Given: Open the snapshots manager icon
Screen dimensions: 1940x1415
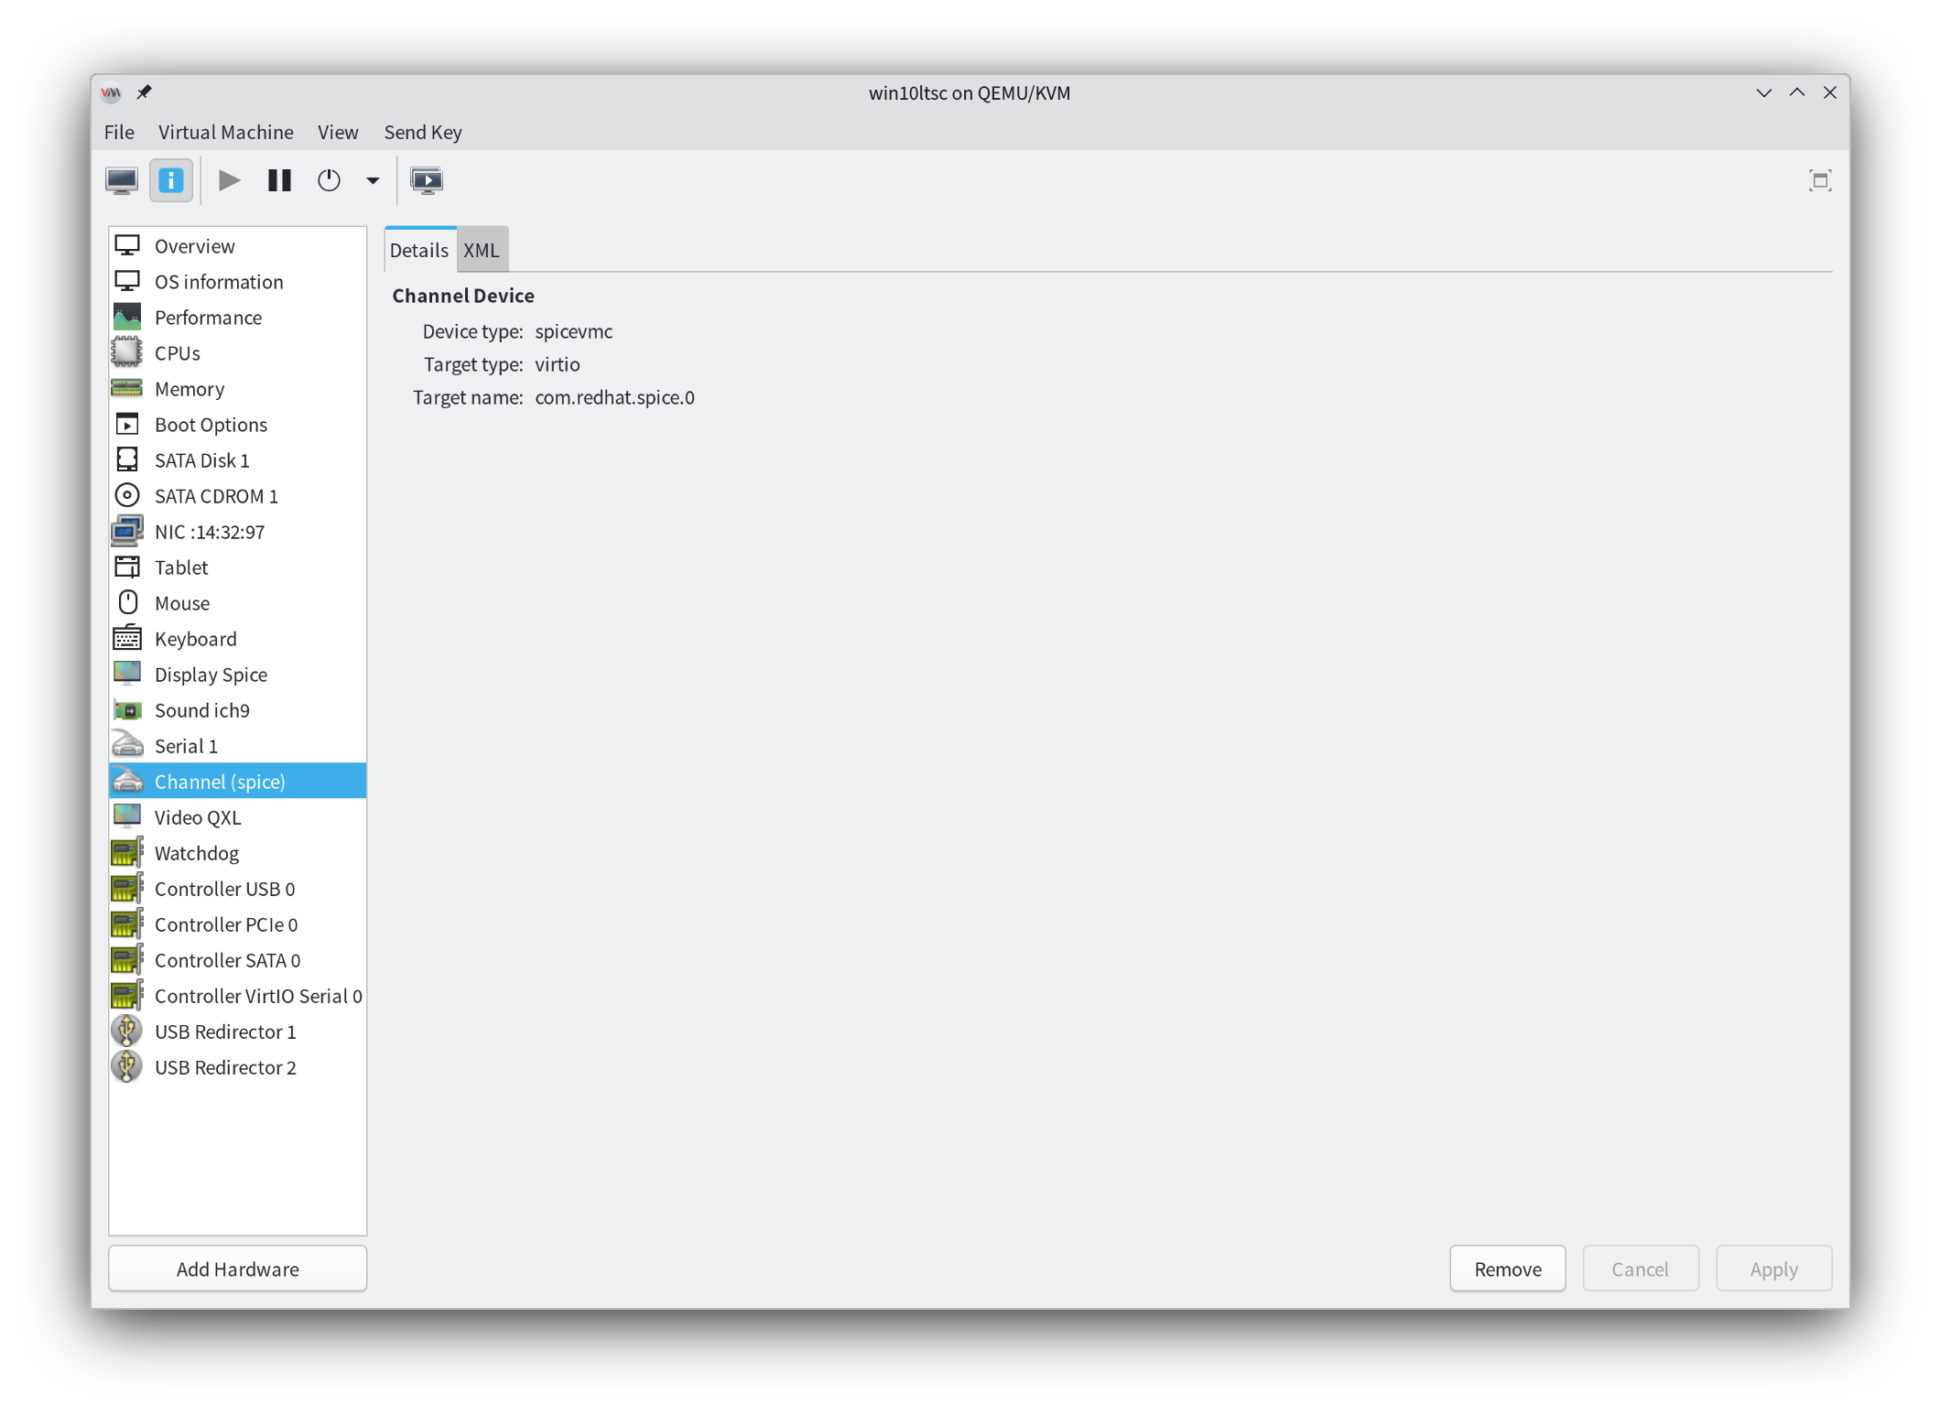Looking at the screenshot, I should [427, 180].
